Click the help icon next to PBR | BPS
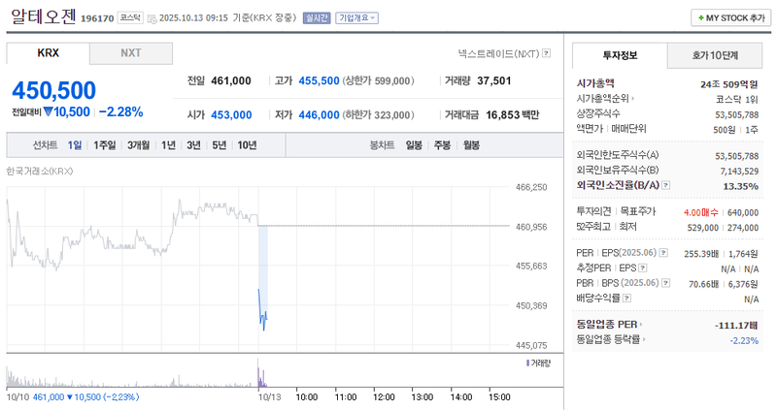The height and width of the screenshot is (410, 777). [x=665, y=283]
